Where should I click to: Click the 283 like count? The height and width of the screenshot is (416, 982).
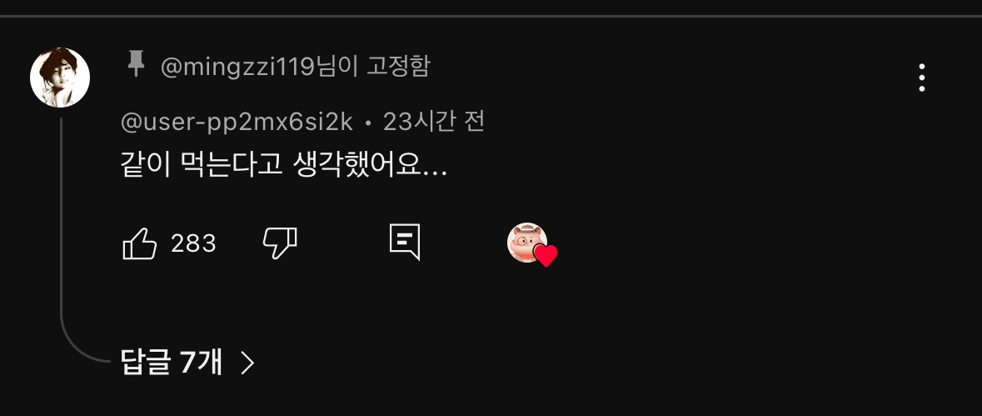point(193,243)
